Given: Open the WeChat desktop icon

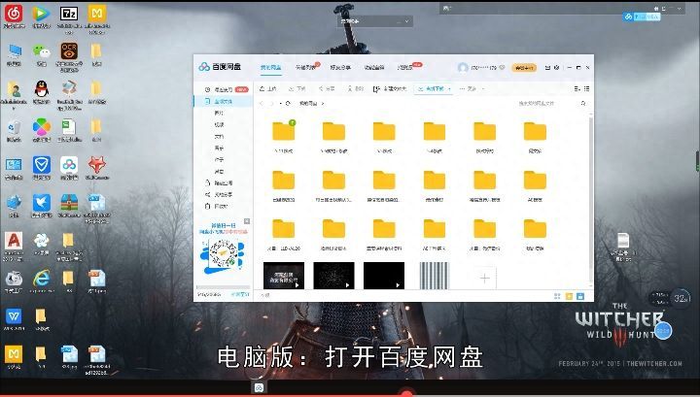Looking at the screenshot, I should click(x=41, y=51).
